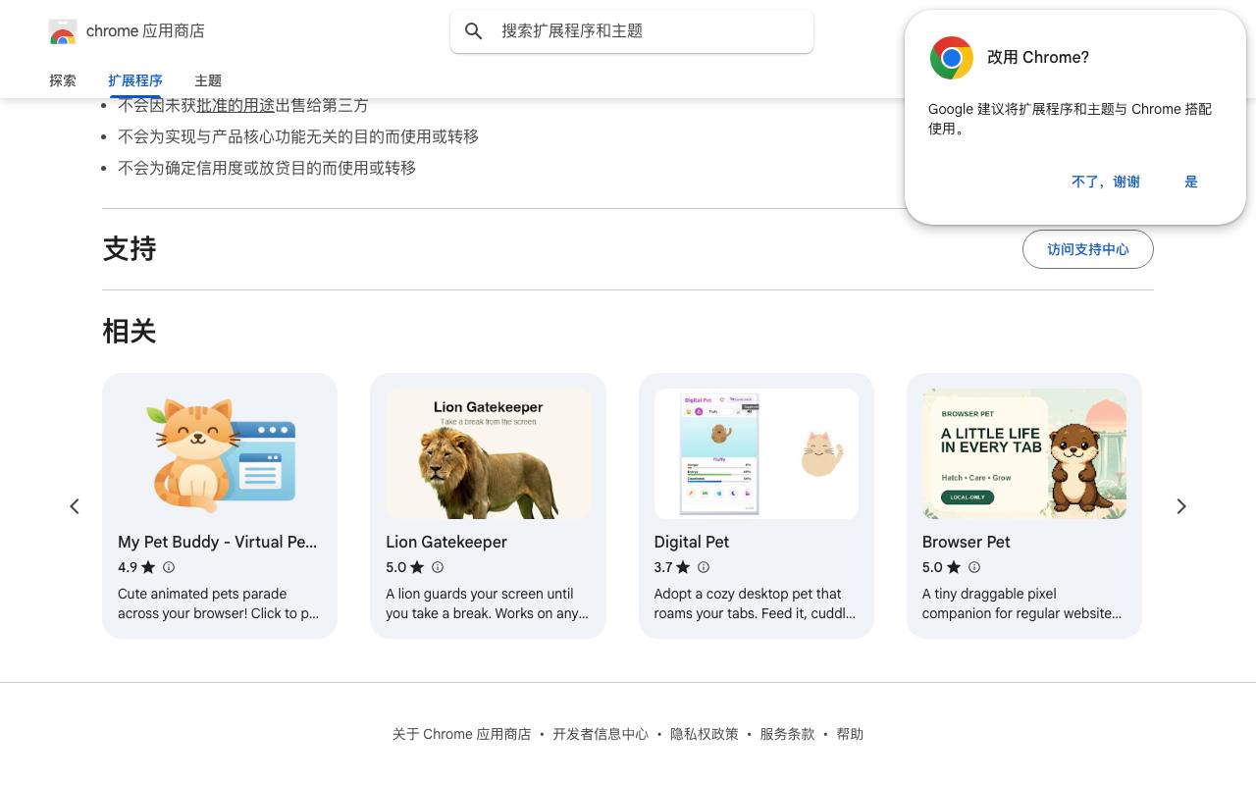The height and width of the screenshot is (785, 1256).
Task: Click the Digital Pet card title
Action: click(692, 542)
